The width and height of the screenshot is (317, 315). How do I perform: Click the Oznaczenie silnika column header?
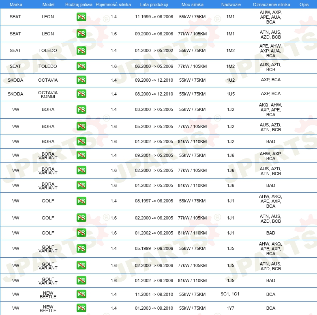[271, 4]
